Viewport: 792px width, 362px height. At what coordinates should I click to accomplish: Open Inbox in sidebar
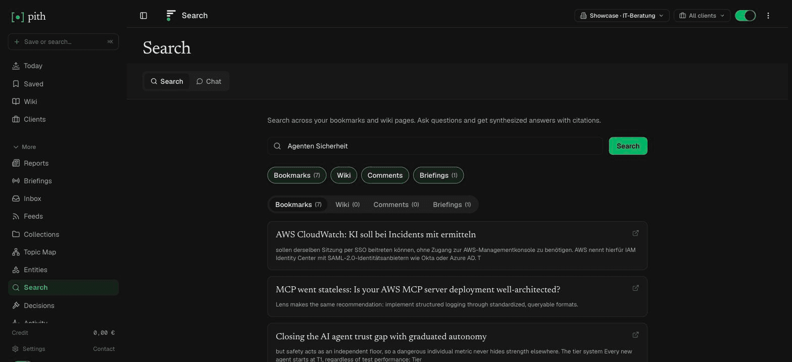(x=63, y=198)
